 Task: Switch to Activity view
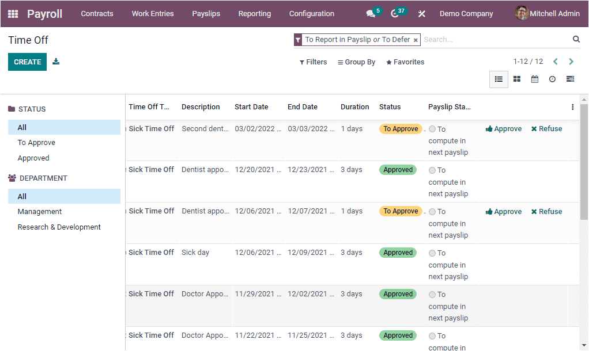552,79
